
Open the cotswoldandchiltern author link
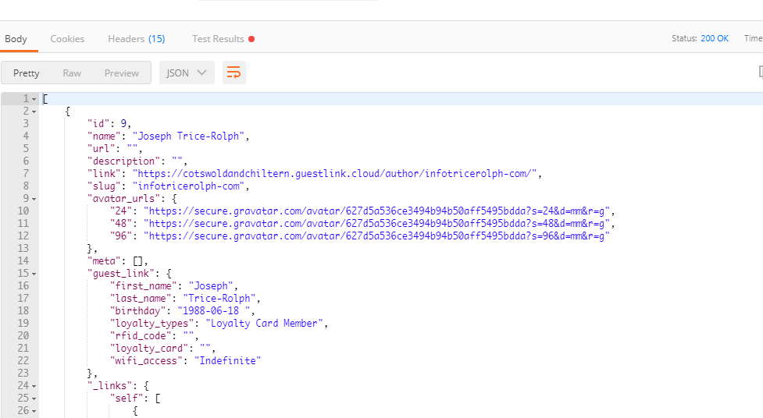click(x=337, y=174)
